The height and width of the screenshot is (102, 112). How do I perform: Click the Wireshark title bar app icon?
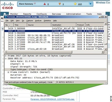point(6,17)
